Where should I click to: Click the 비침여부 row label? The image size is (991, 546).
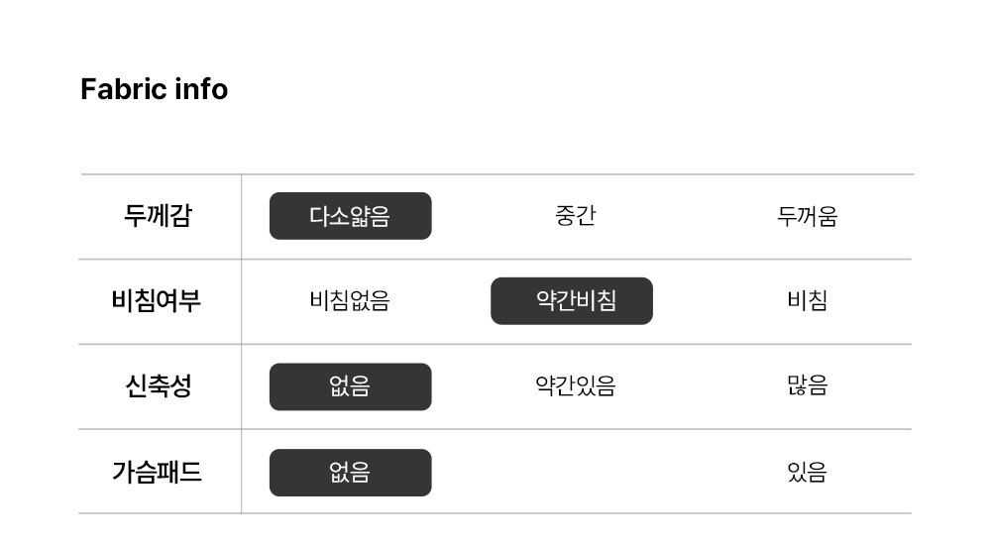pos(157,301)
